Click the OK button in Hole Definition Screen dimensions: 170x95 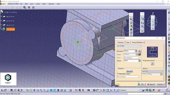[x=141, y=84]
